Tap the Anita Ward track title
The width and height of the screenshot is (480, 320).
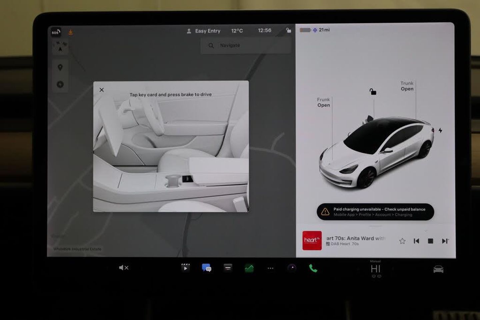356,238
